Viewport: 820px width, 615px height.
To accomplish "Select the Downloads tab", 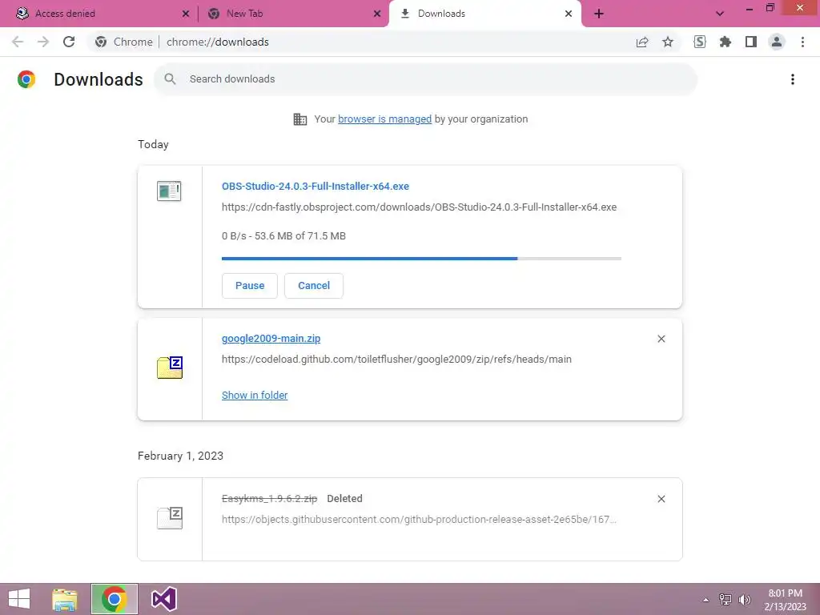I will [484, 14].
